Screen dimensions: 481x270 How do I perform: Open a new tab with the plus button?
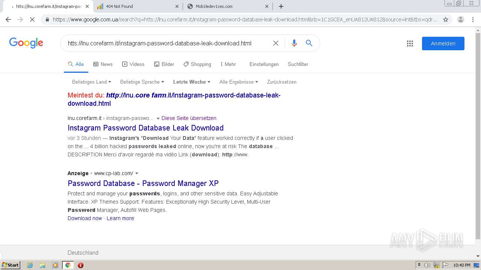coord(281,6)
